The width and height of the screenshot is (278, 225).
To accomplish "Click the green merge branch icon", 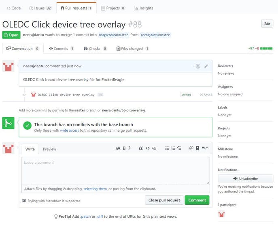I will click(8, 123).
